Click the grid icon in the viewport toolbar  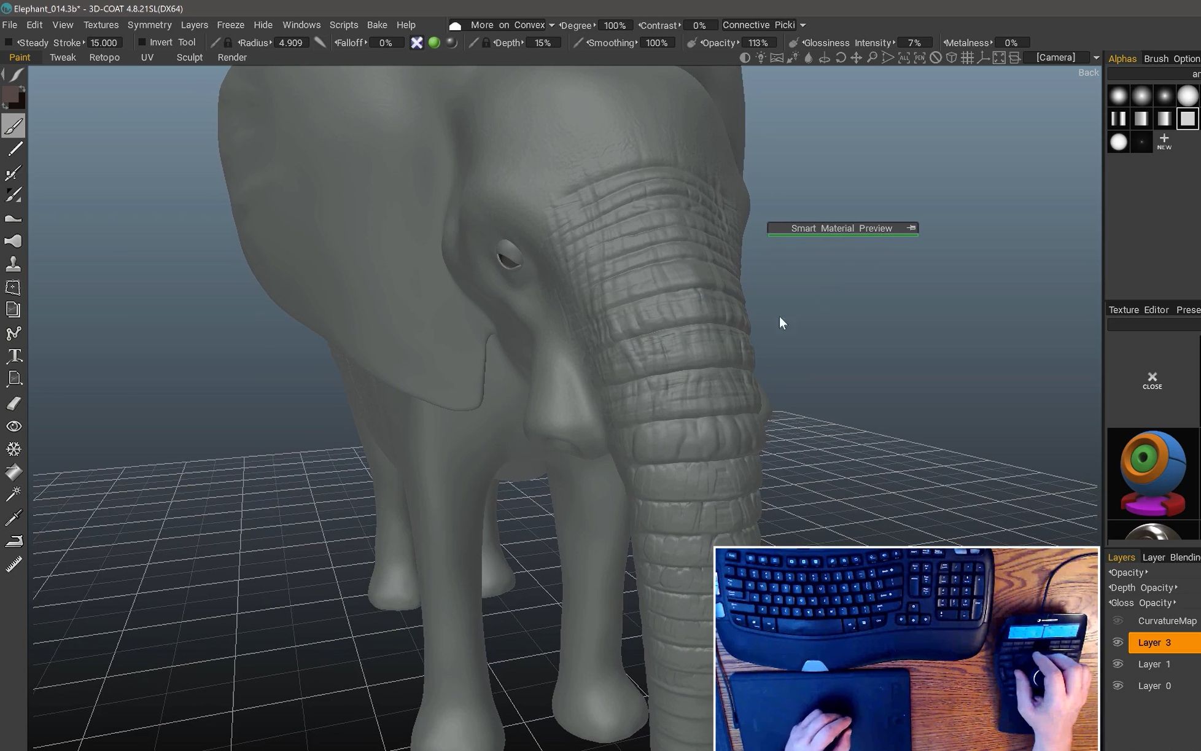point(968,57)
